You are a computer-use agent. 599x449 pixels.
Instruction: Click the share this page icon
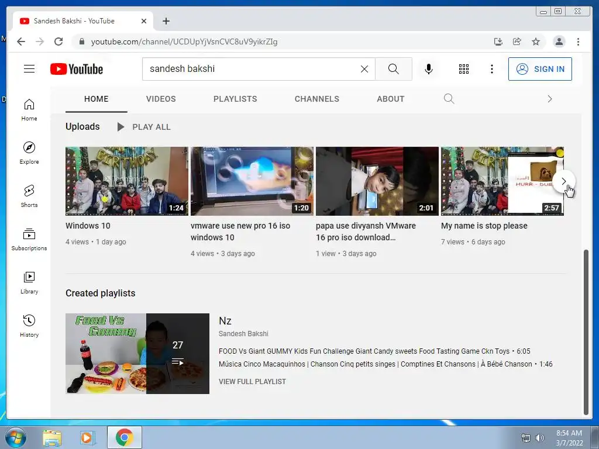[517, 42]
